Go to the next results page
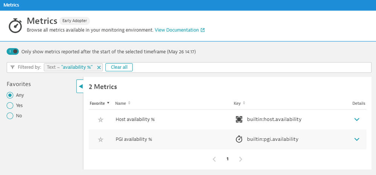This screenshot has height=175, width=376. click(x=241, y=159)
